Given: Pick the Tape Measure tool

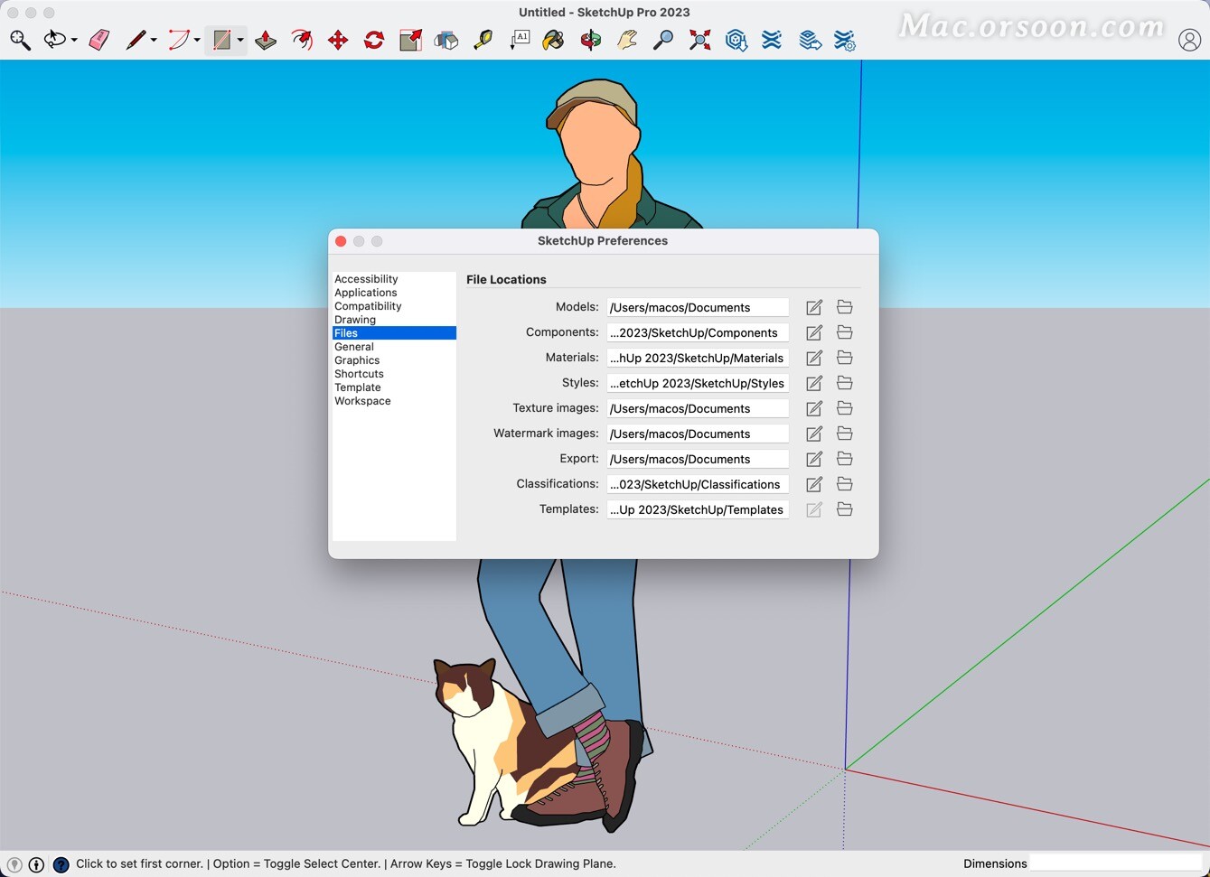Looking at the screenshot, I should pyautogui.click(x=483, y=40).
